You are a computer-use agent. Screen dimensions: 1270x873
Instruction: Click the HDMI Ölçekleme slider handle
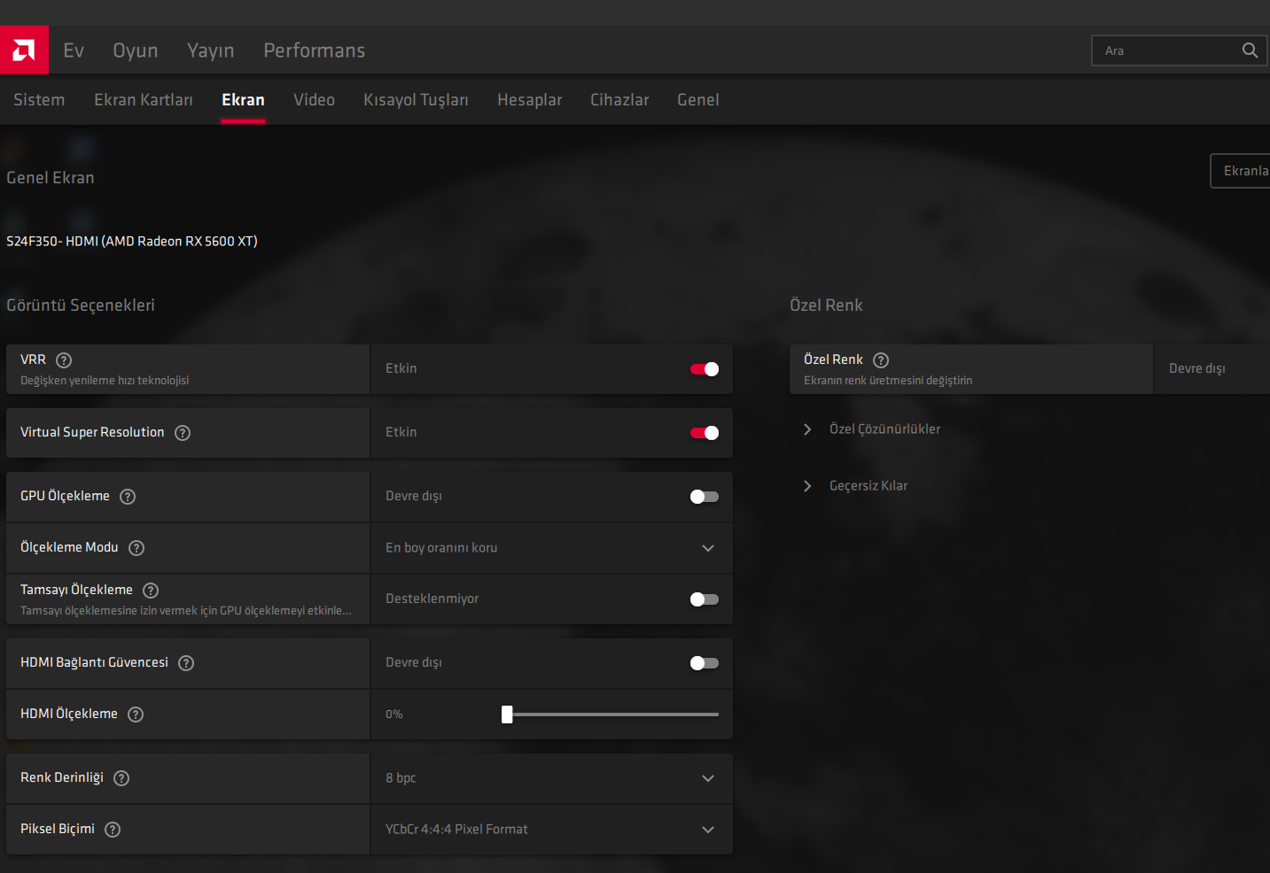507,715
